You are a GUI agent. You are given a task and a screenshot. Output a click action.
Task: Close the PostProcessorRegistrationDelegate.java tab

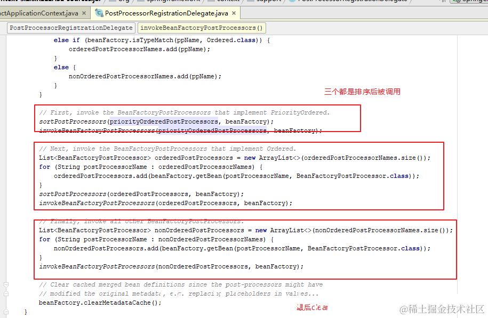(234, 13)
